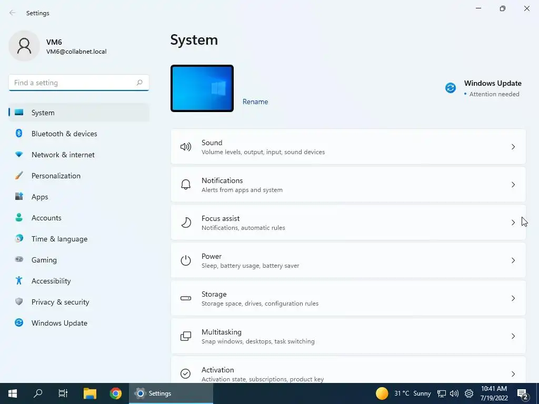
Task: Click in the Find a setting field
Action: point(79,83)
